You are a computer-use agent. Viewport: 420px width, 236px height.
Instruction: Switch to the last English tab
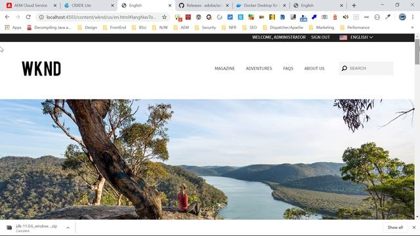point(307,5)
